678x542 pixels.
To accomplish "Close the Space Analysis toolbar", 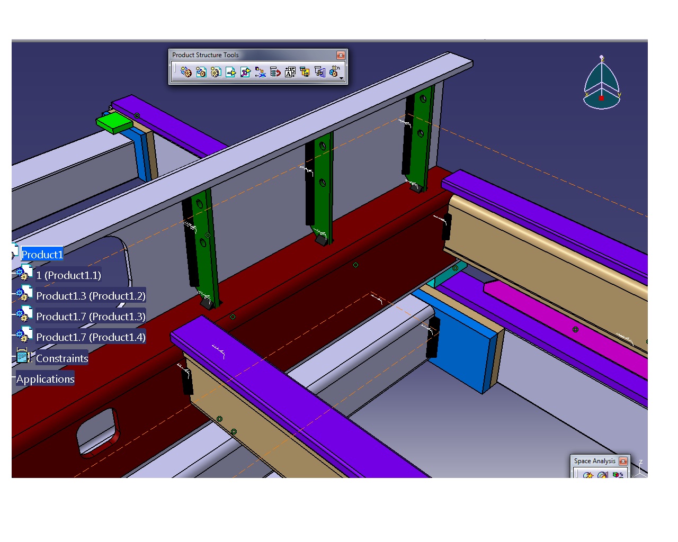I will pyautogui.click(x=623, y=462).
